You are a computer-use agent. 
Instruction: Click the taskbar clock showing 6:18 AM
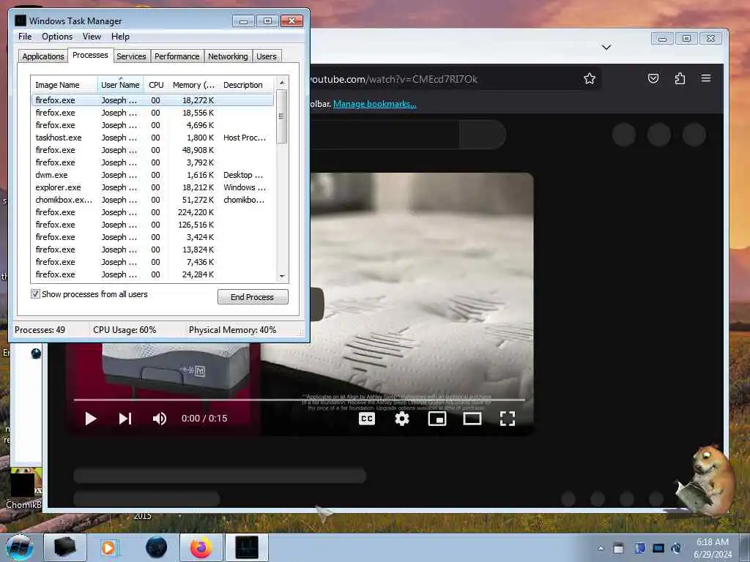[713, 548]
